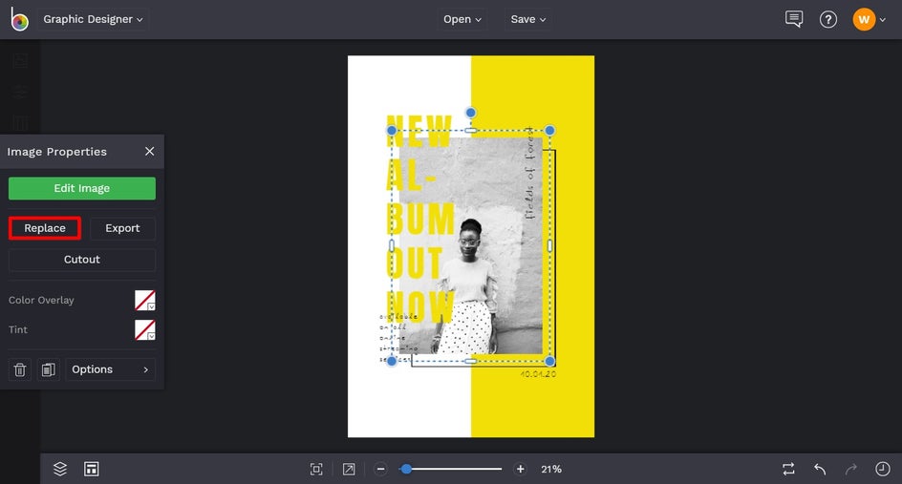Zoom out with the minus button

380,469
